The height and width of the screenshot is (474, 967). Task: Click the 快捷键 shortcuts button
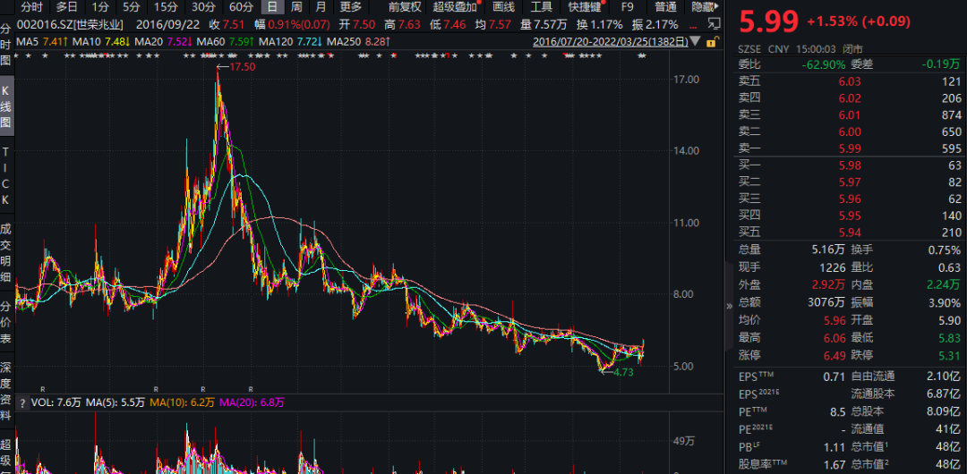pyautogui.click(x=584, y=7)
